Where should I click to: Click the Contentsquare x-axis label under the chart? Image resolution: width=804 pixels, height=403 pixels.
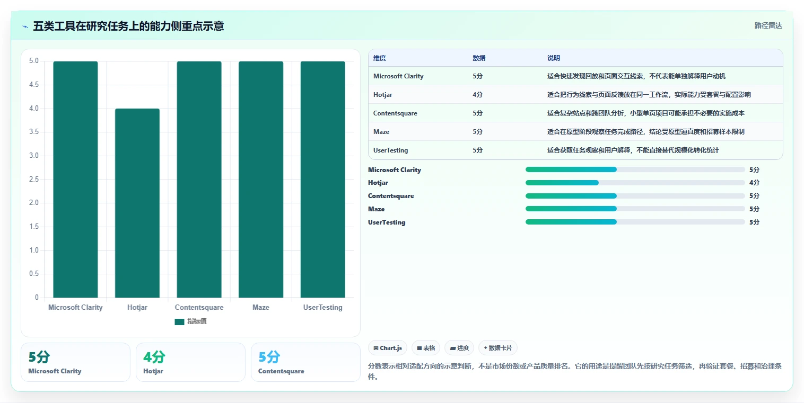tap(199, 307)
